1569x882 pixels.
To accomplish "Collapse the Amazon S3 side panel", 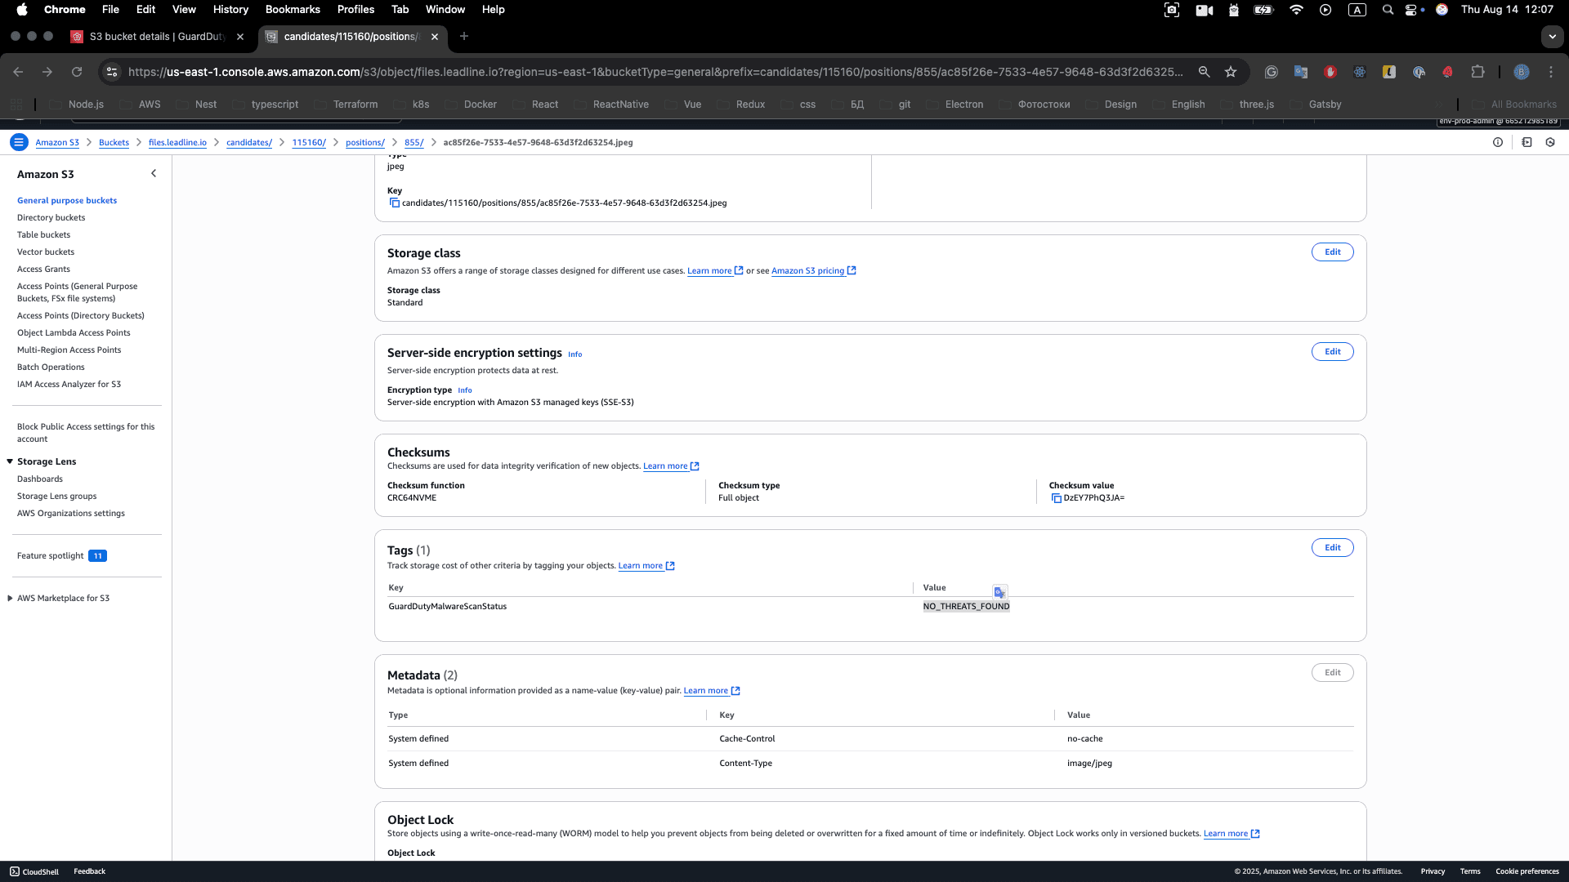I will [x=154, y=174].
